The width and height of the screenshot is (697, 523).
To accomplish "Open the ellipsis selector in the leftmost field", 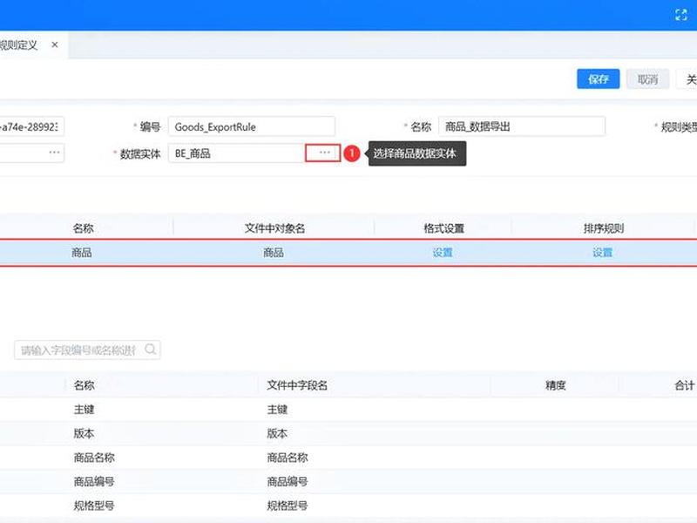I will tap(54, 153).
